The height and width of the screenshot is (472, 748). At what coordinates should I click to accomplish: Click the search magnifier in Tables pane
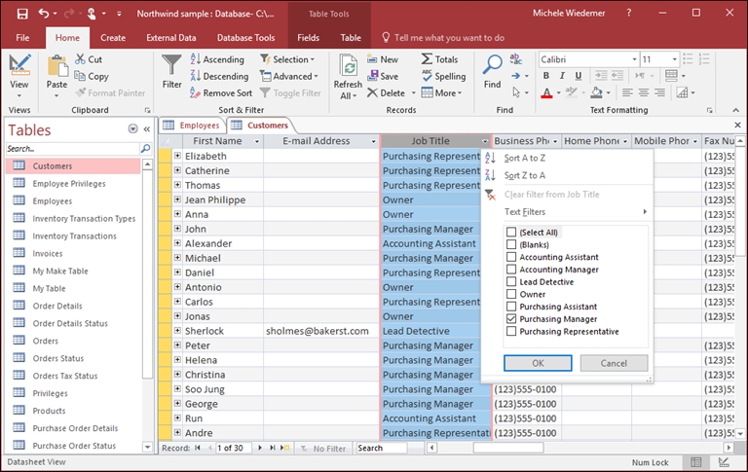[x=145, y=148]
